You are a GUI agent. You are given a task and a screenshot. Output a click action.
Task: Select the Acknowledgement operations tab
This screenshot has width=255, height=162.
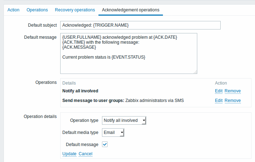click(131, 10)
